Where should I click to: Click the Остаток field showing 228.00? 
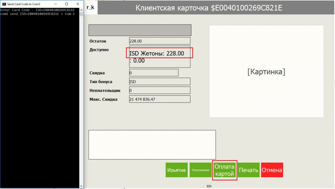159,41
